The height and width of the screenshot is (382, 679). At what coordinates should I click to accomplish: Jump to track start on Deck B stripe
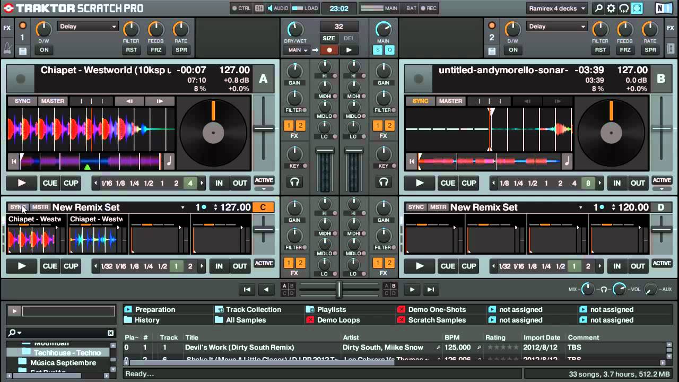[x=411, y=161]
